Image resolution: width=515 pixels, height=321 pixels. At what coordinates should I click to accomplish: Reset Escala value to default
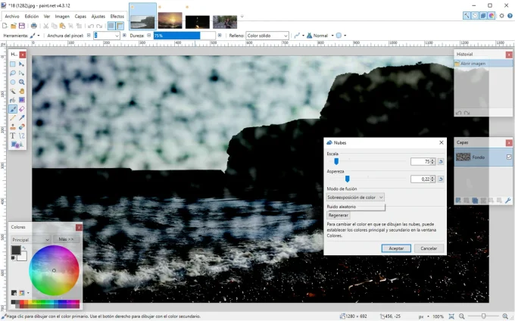point(441,161)
